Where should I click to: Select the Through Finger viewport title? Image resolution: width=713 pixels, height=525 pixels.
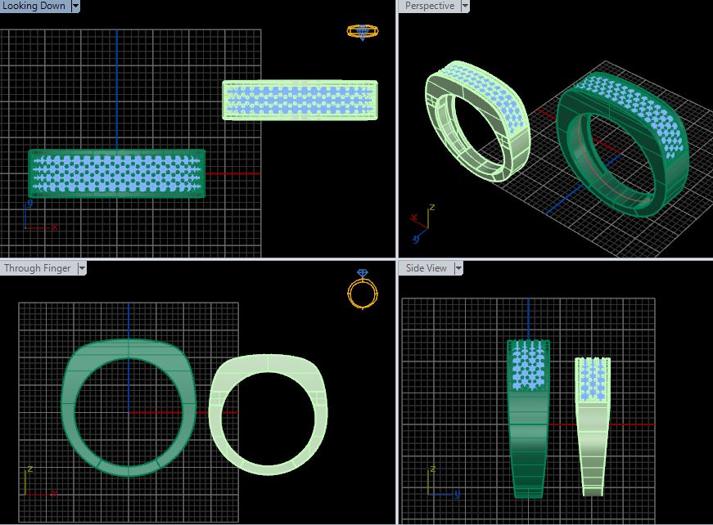point(38,268)
